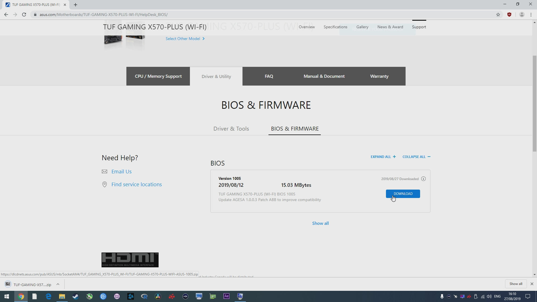Close the downloads bar

pos(532,284)
